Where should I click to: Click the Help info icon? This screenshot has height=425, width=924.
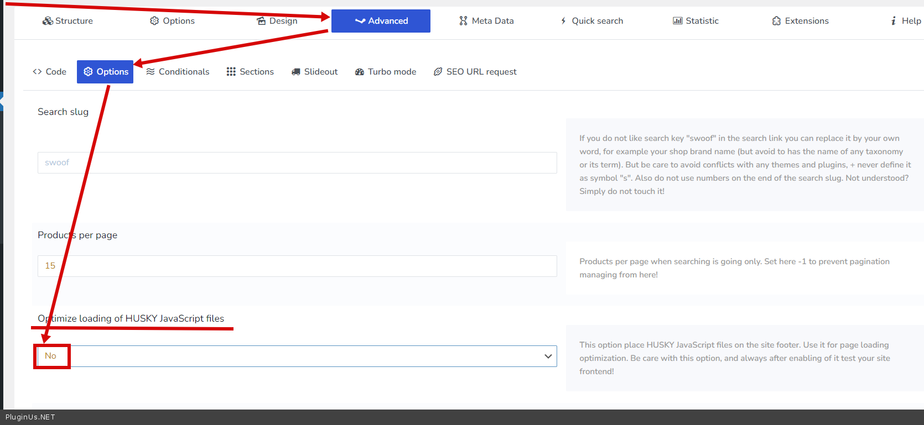pos(893,21)
